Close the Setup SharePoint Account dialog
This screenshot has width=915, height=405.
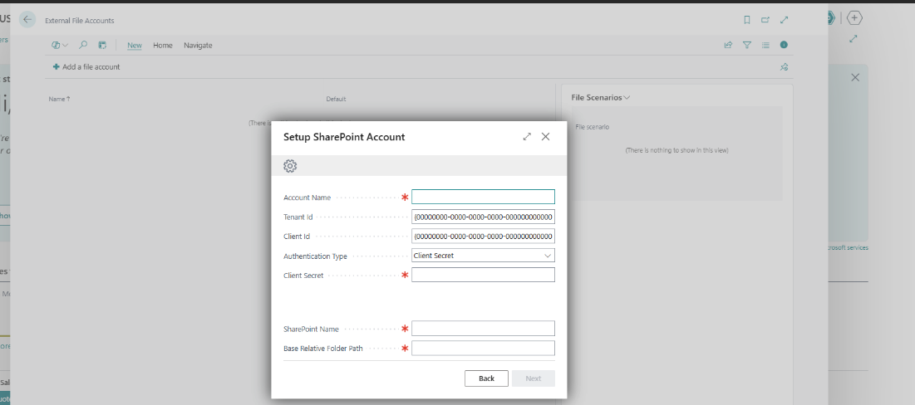coord(546,136)
